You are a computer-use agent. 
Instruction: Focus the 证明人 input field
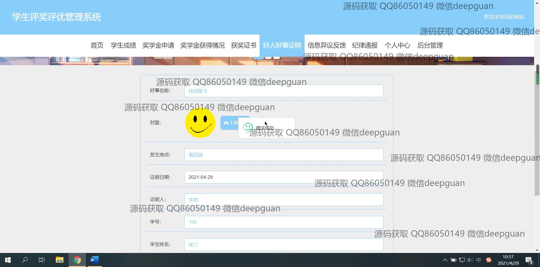[284, 200]
